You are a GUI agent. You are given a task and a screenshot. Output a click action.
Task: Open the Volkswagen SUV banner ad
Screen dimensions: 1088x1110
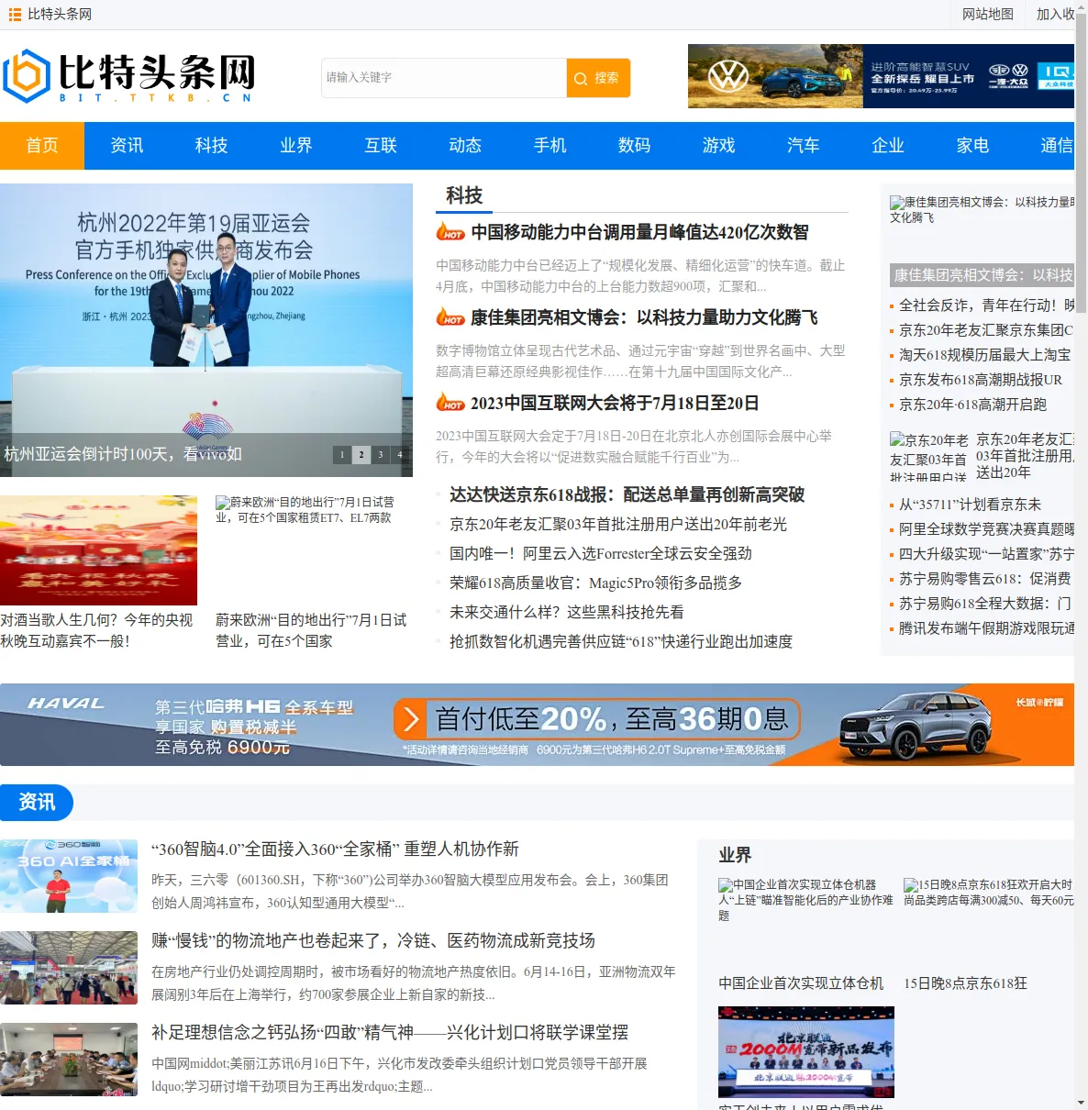[881, 76]
